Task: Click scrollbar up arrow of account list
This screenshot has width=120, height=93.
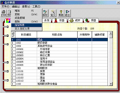Action: (111, 33)
